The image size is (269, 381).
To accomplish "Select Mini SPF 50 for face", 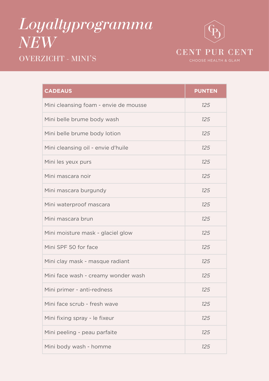I will tap(71, 247).
